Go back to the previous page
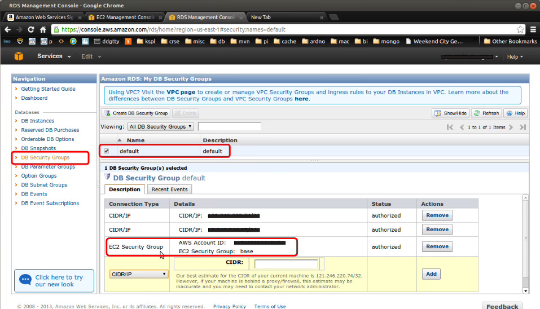Viewport: 540px width, 309px height. pos(7,29)
